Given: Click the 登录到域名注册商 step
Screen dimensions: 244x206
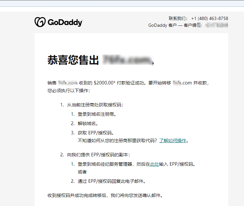Looking at the screenshot, I should (x=97, y=114).
